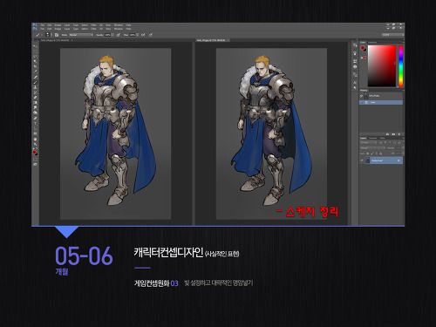The height and width of the screenshot is (327, 436).
Task: Click the trash icon in History panel
Action: pyautogui.click(x=399, y=134)
